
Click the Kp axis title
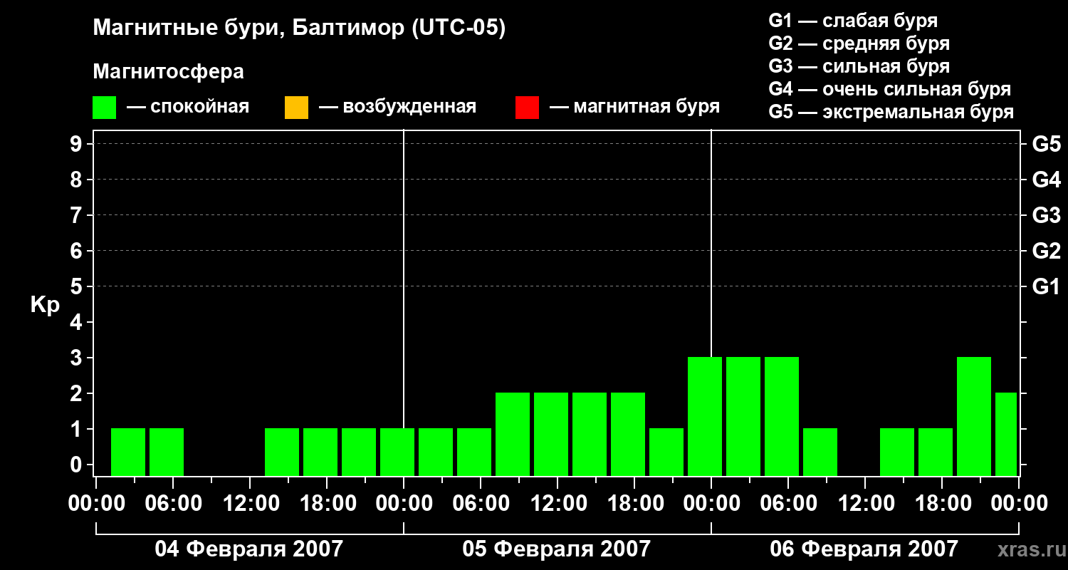click(x=46, y=305)
